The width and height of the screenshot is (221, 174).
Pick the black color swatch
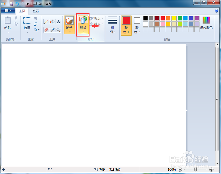click(146, 18)
